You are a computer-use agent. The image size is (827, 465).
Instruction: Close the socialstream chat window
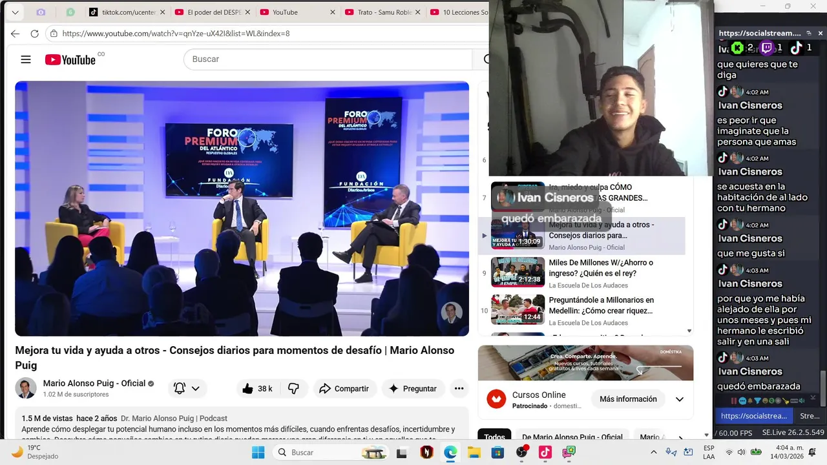click(x=821, y=33)
